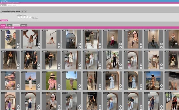Switch to the Videos tab

[x=9, y=25]
